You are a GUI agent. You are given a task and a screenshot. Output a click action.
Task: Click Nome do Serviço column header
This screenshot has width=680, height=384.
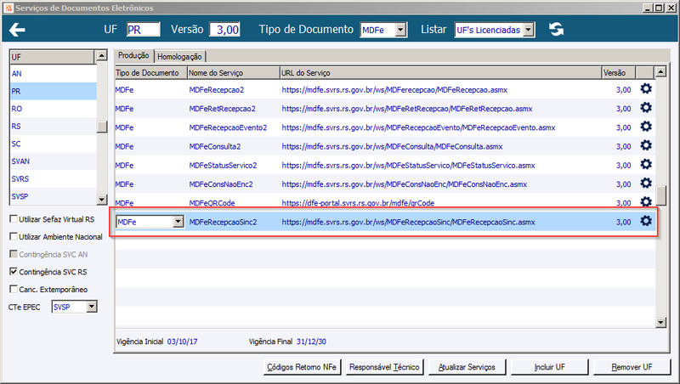[x=233, y=73]
